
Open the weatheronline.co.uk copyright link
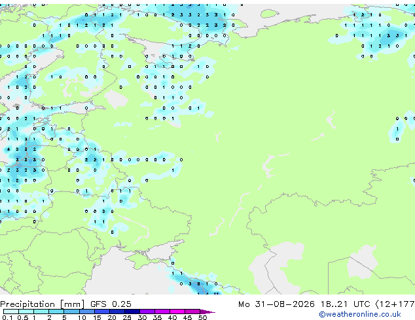[x=360, y=314]
